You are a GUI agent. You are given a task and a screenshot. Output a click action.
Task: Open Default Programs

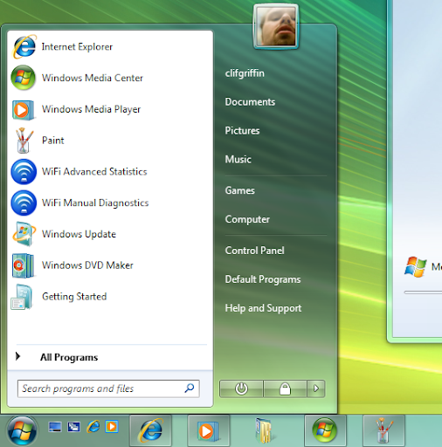[x=263, y=279]
